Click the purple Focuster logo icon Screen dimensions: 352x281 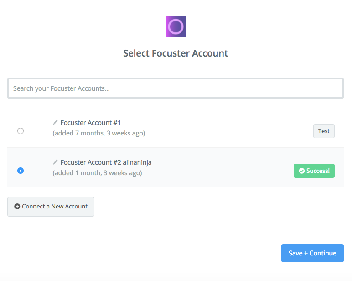pos(176,26)
